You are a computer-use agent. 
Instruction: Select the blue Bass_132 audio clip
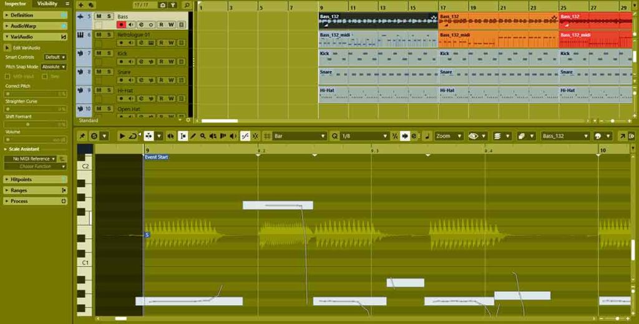(378, 21)
